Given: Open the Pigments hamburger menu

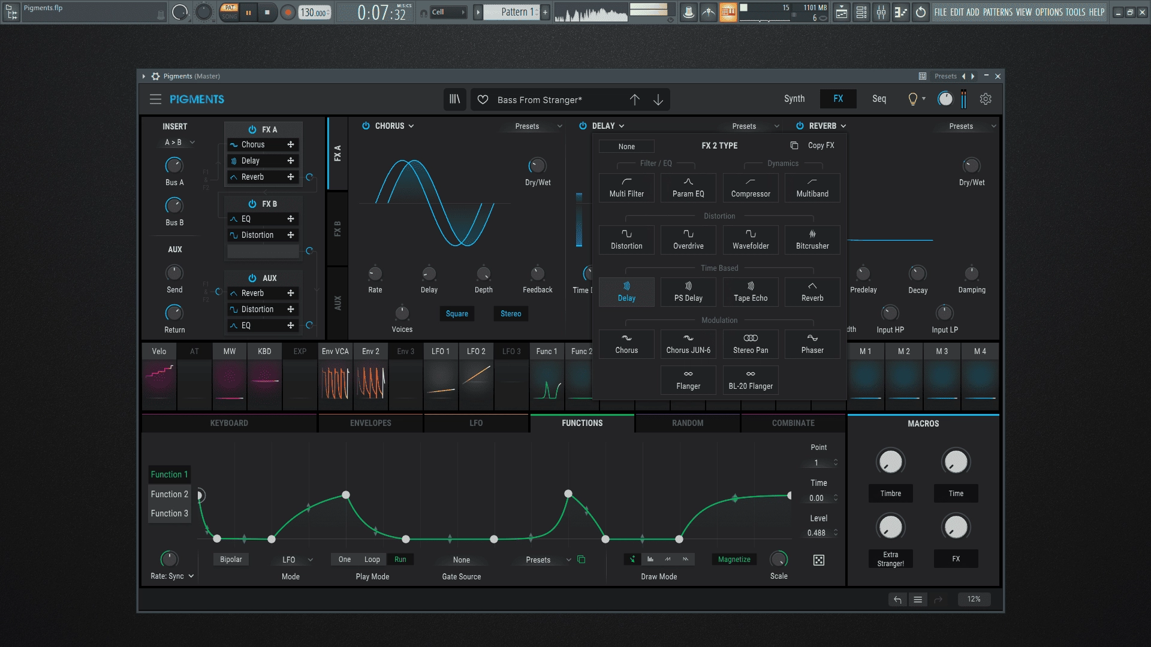Looking at the screenshot, I should (155, 99).
